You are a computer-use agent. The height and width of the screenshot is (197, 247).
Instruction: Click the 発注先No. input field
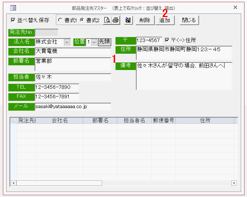[46, 33]
